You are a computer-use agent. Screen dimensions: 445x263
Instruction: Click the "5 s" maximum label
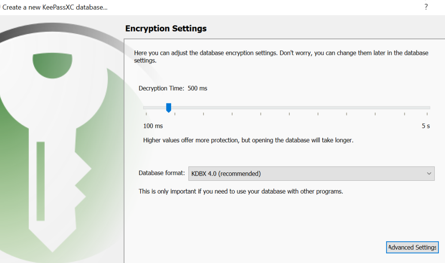426,126
